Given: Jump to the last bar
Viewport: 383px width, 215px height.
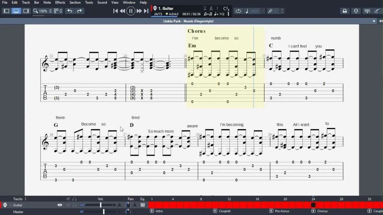Looking at the screenshot, I should pos(146,11).
